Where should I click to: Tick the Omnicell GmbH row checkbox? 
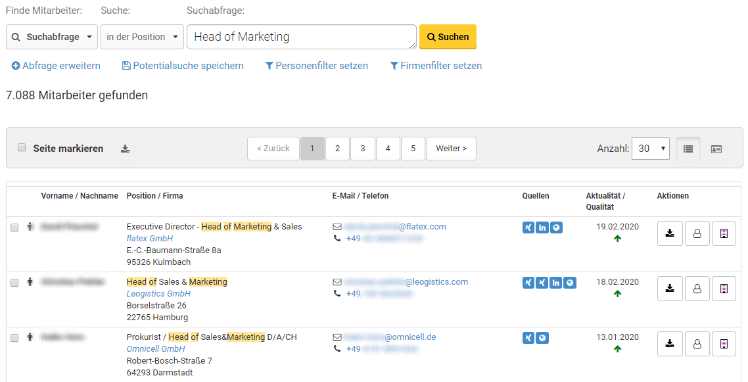pyautogui.click(x=14, y=338)
